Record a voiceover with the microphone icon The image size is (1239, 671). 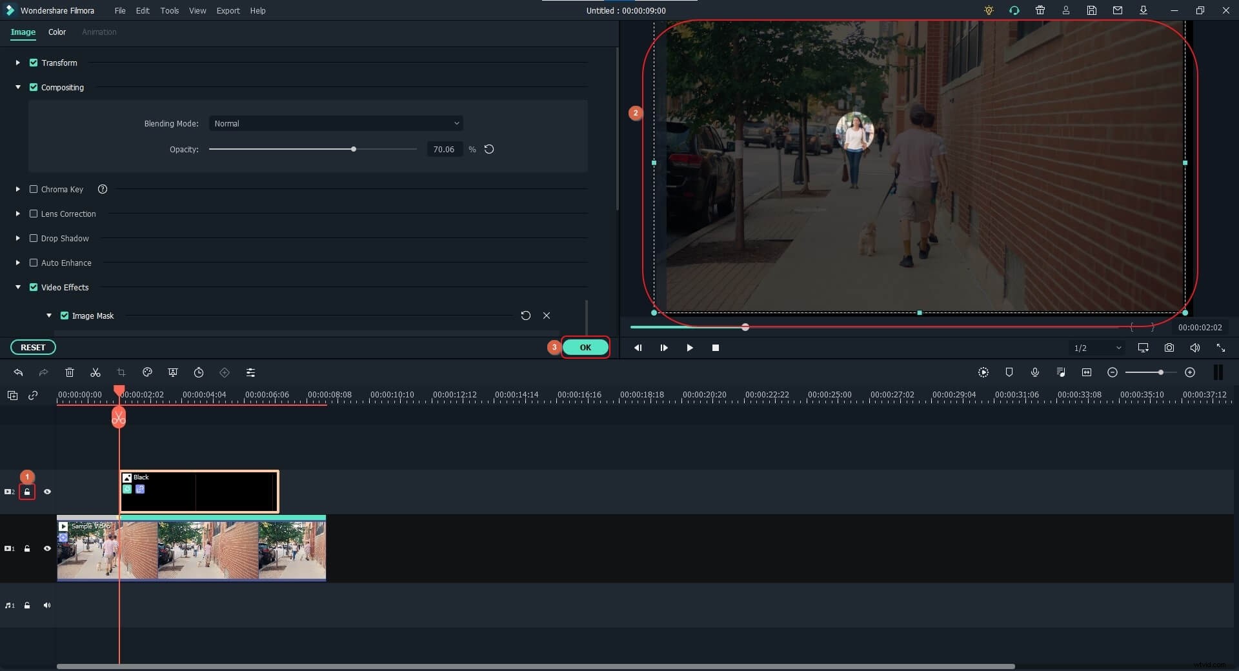(1035, 372)
